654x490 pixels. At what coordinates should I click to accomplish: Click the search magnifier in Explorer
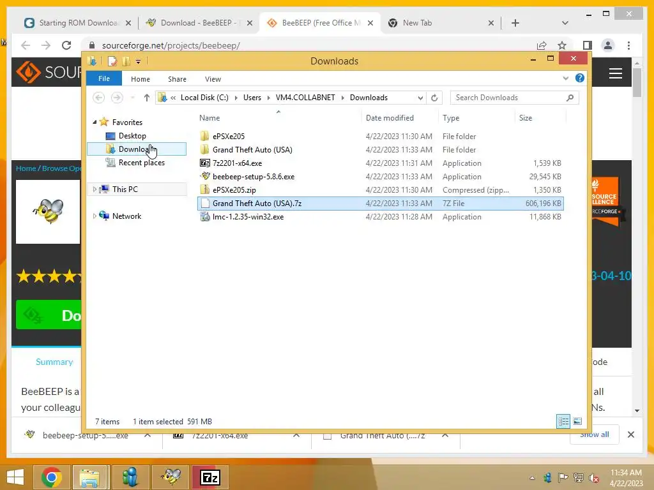coord(570,98)
